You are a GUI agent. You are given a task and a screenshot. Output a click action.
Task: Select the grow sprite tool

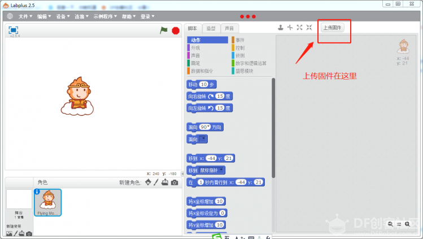click(x=299, y=27)
